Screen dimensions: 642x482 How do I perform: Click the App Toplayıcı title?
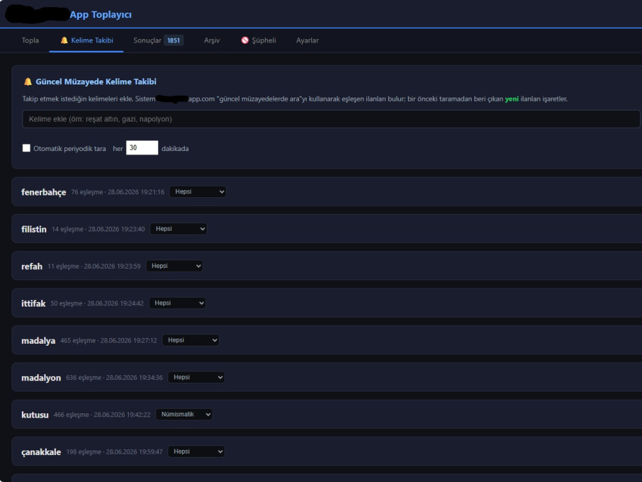(x=101, y=14)
